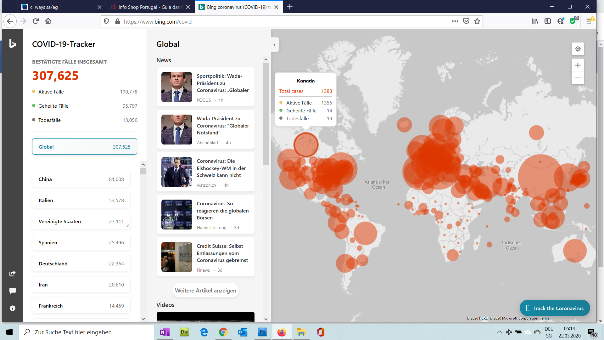This screenshot has height=340, width=604.
Task: Go to the browser home page
Action: [x=48, y=21]
